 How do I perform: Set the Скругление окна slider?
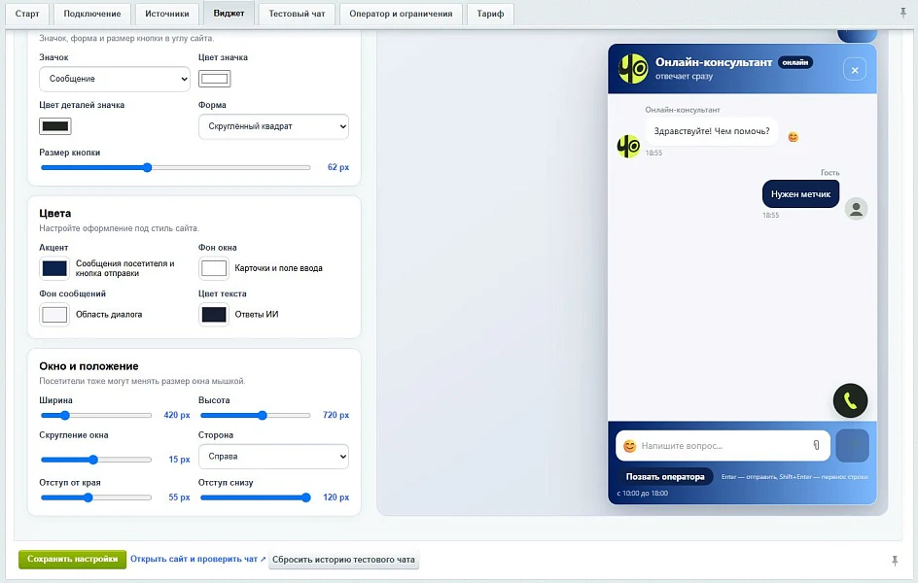tap(96, 461)
